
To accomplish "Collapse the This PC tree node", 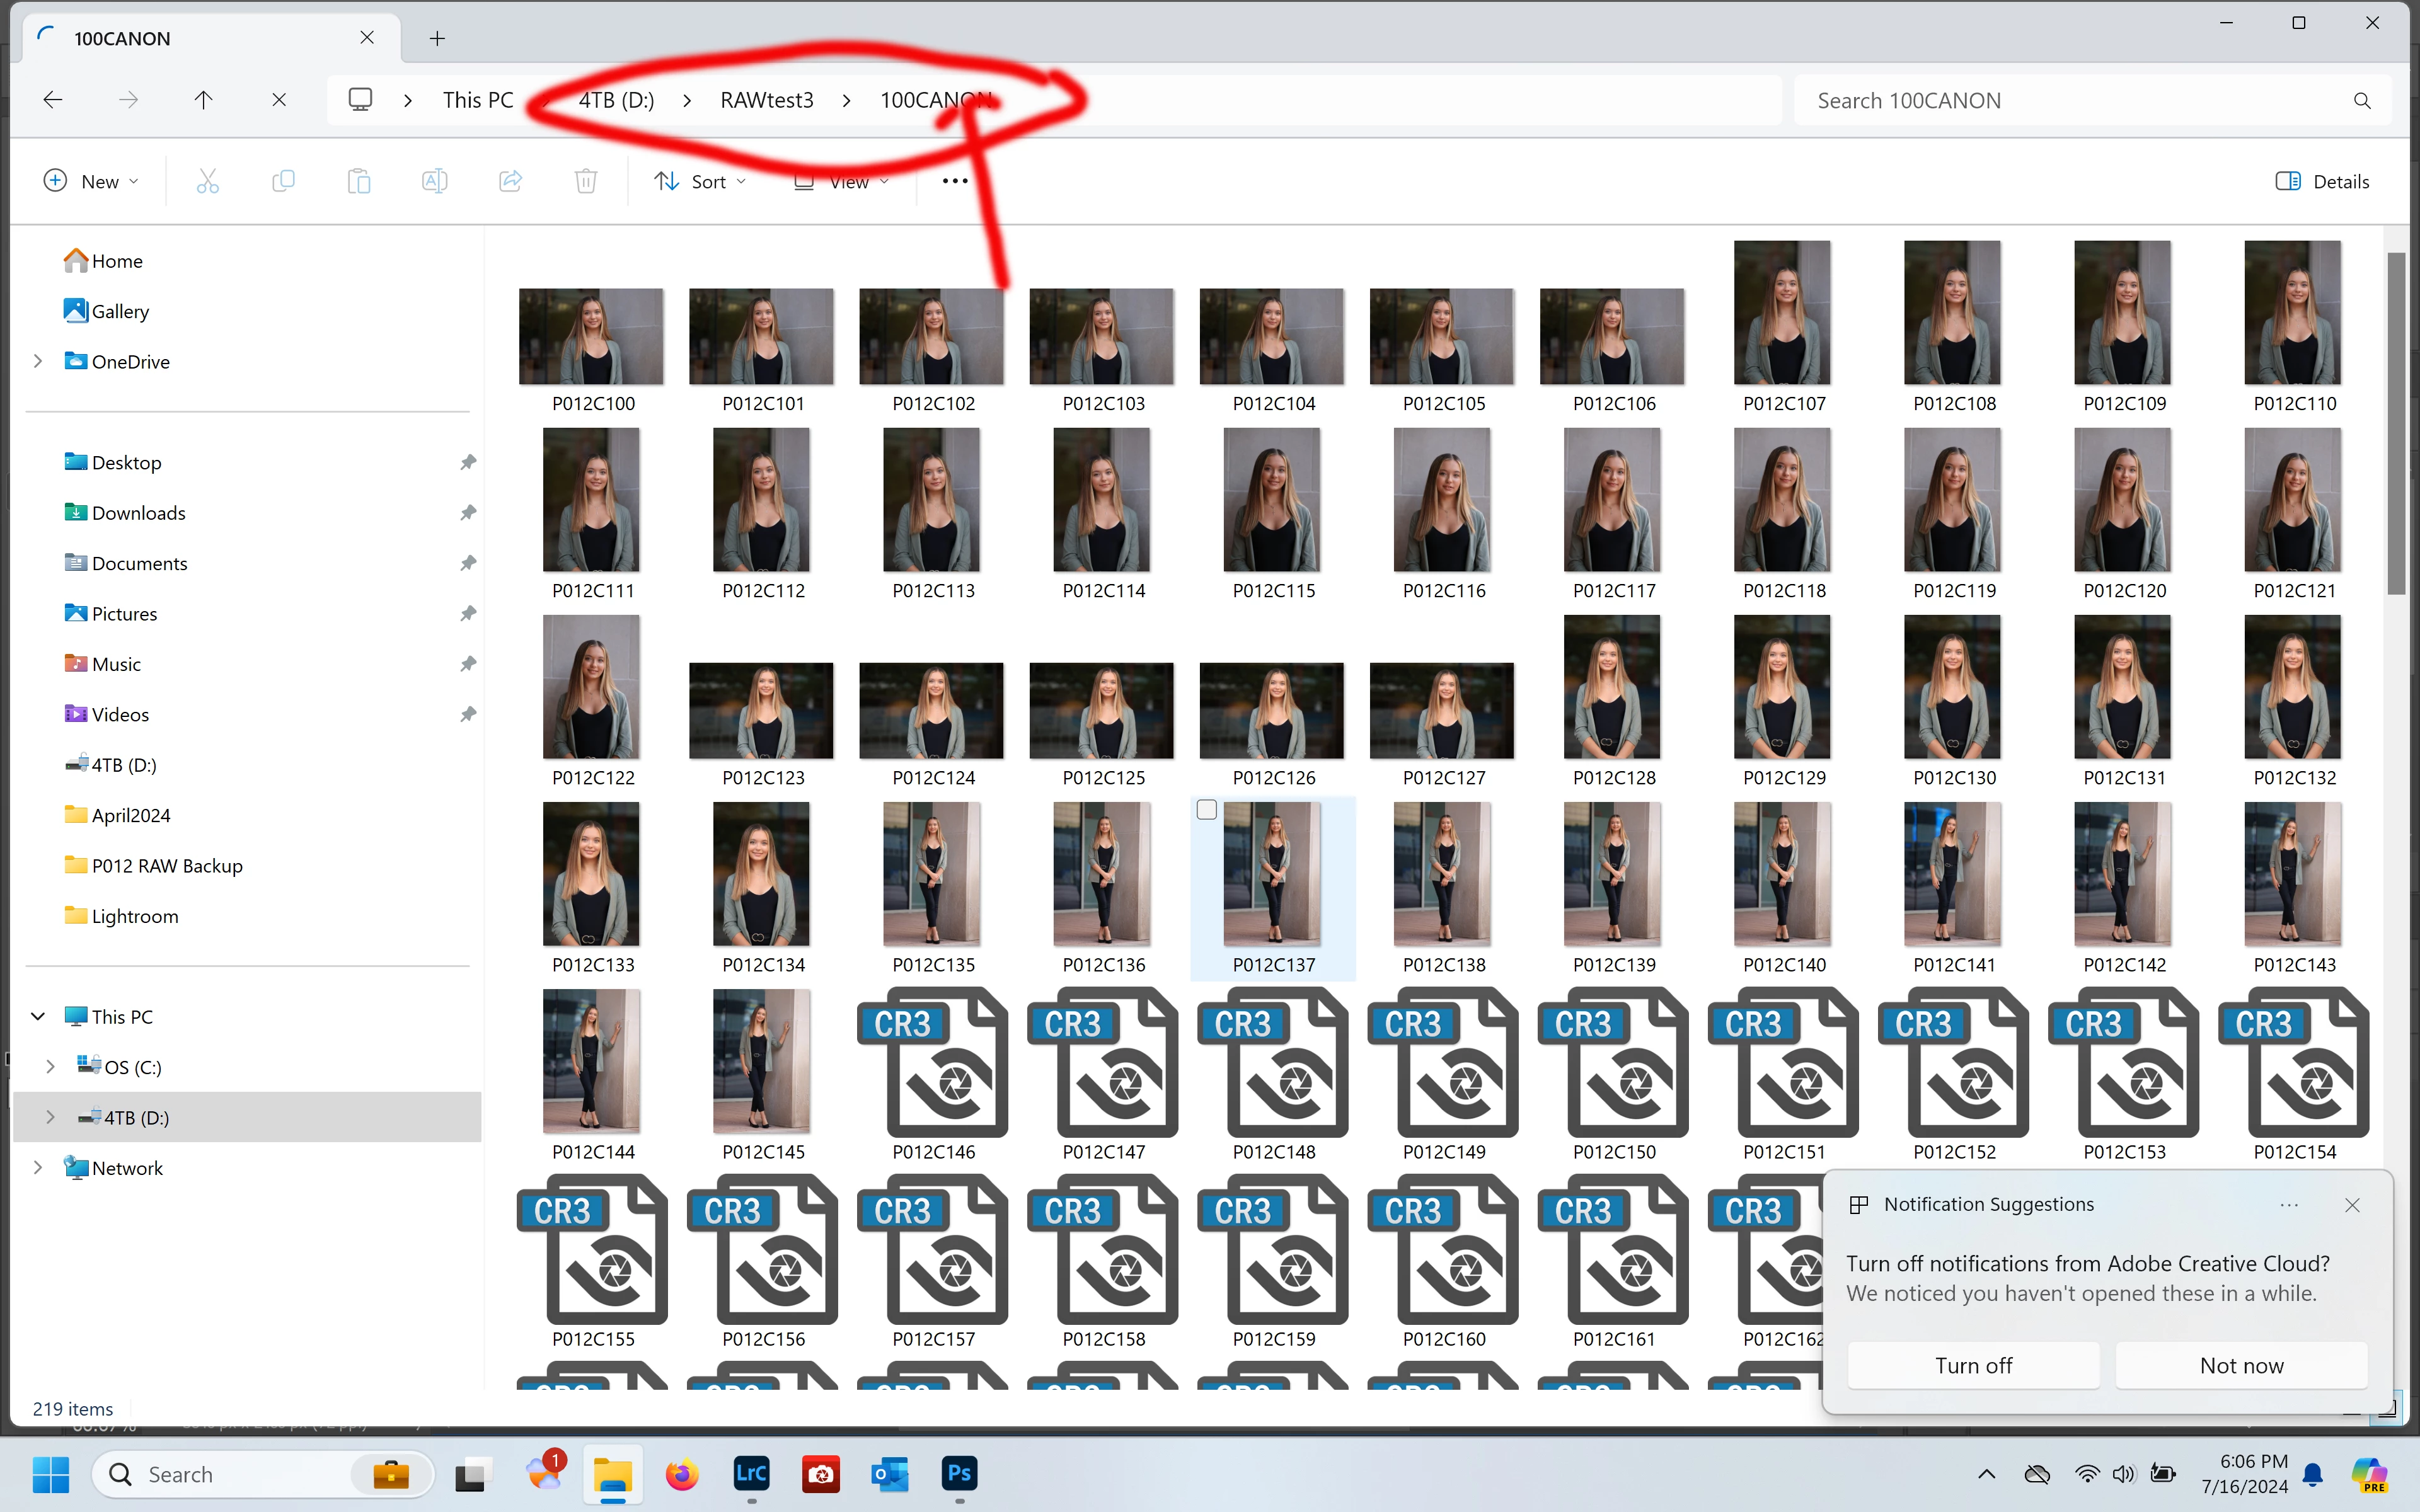I will click(x=38, y=1016).
